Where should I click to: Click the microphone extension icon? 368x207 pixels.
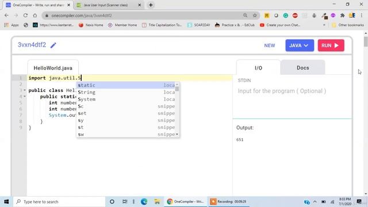point(315,16)
